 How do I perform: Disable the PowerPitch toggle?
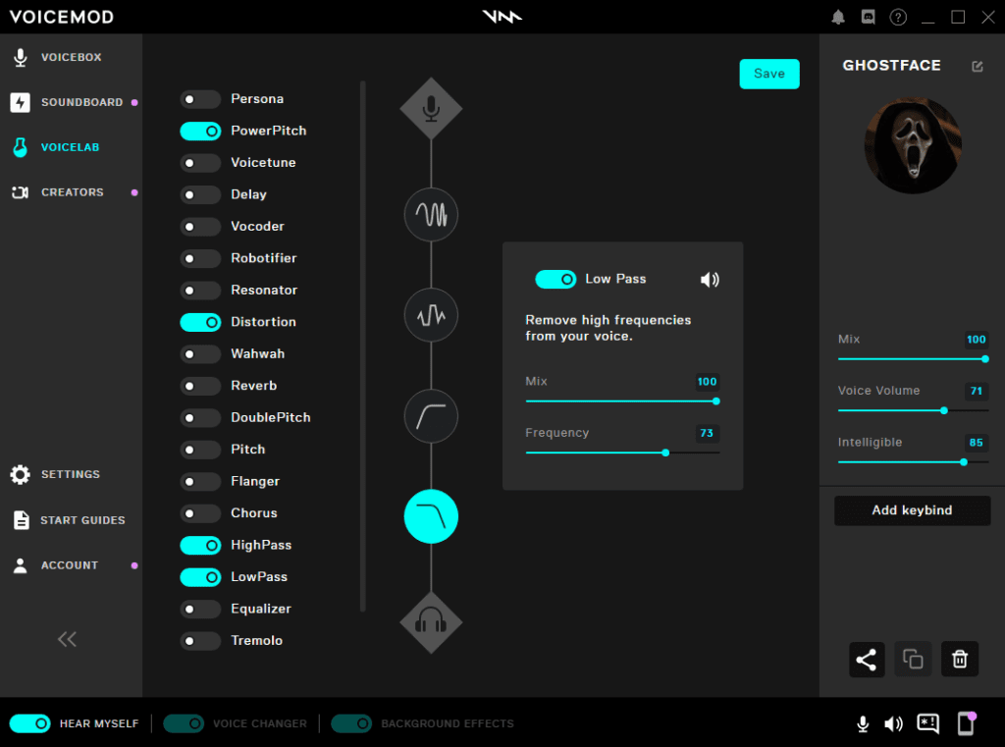200,132
